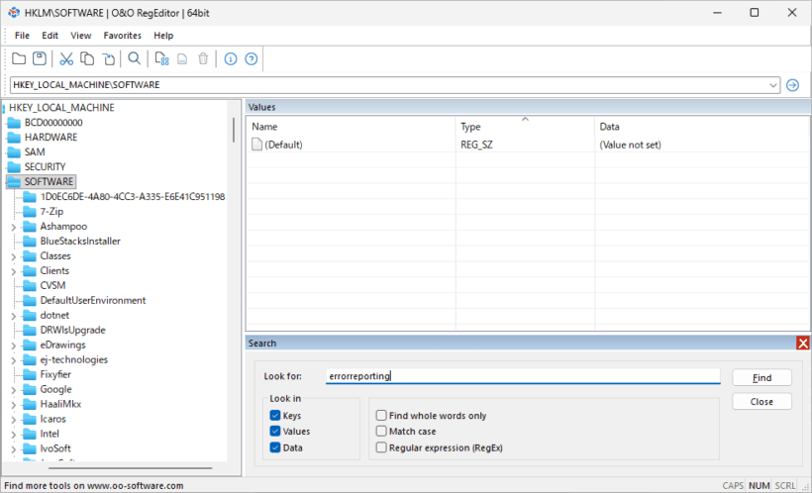812x493 pixels.
Task: Click the SAM folder icon
Action: point(14,152)
